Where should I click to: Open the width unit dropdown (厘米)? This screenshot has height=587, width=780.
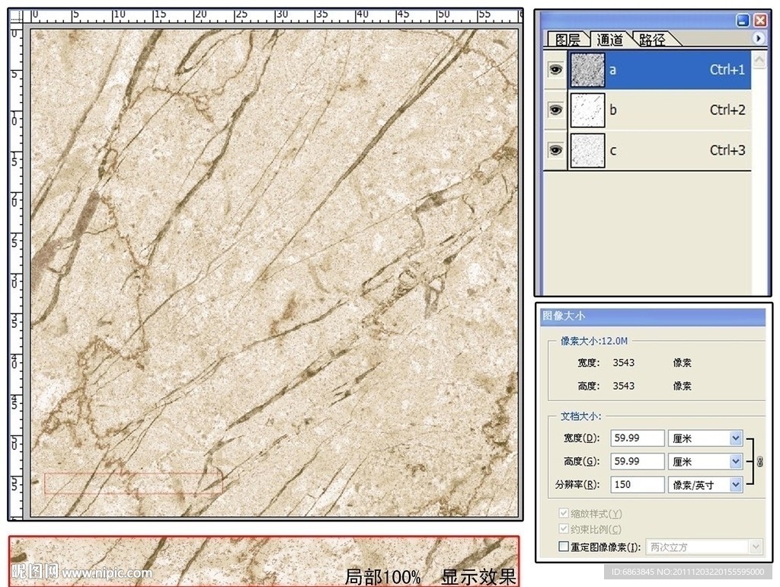[x=735, y=438]
